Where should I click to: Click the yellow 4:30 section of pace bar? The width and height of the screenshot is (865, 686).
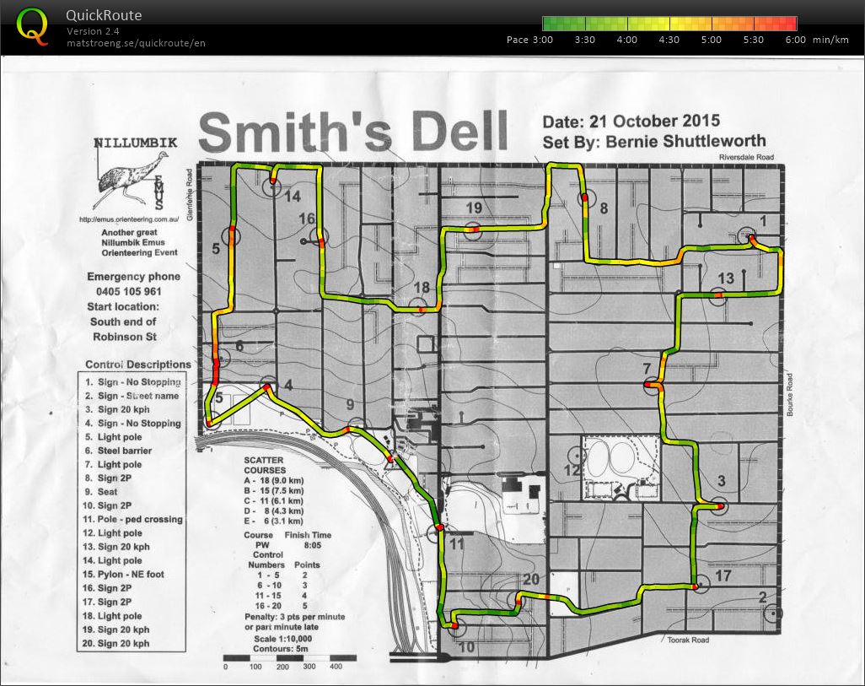tap(670, 24)
